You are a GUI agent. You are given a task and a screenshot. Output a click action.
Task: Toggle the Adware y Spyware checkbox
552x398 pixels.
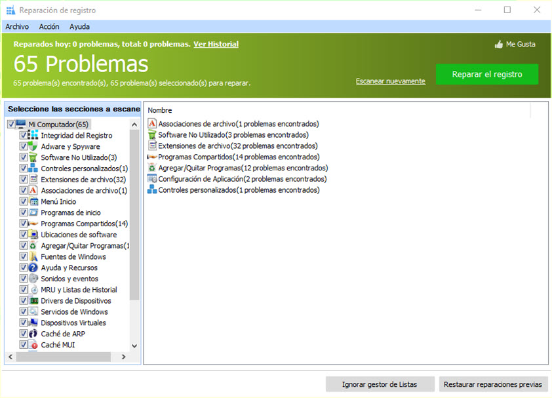pyautogui.click(x=23, y=146)
